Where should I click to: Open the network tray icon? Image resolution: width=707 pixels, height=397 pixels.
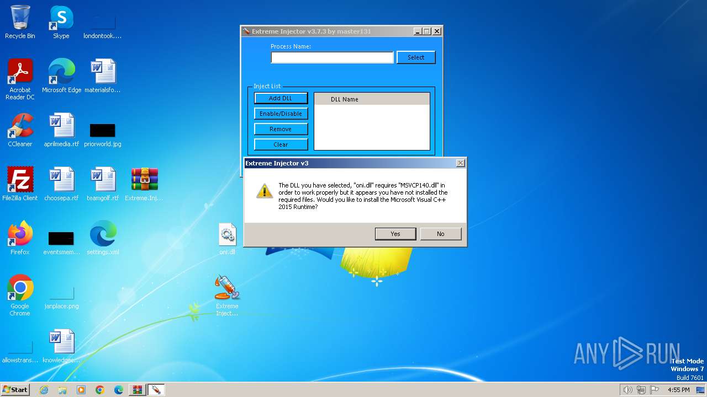641,390
